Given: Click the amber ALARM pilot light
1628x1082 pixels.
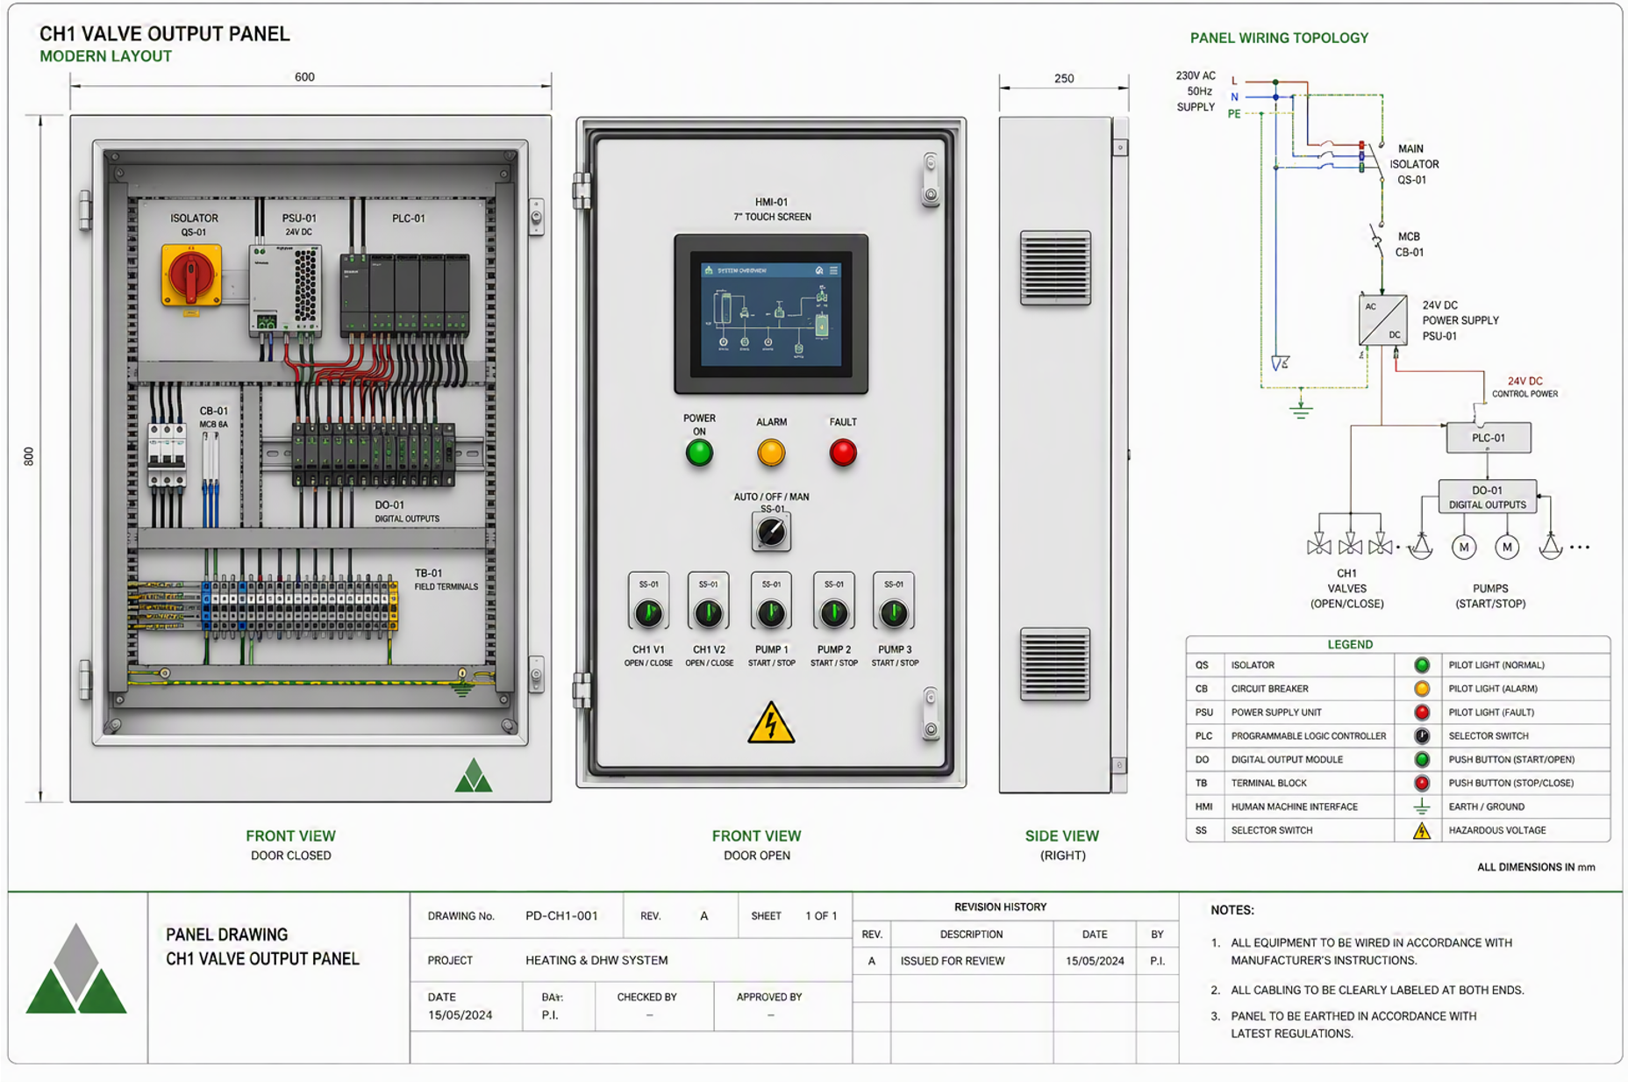Looking at the screenshot, I should click(771, 453).
